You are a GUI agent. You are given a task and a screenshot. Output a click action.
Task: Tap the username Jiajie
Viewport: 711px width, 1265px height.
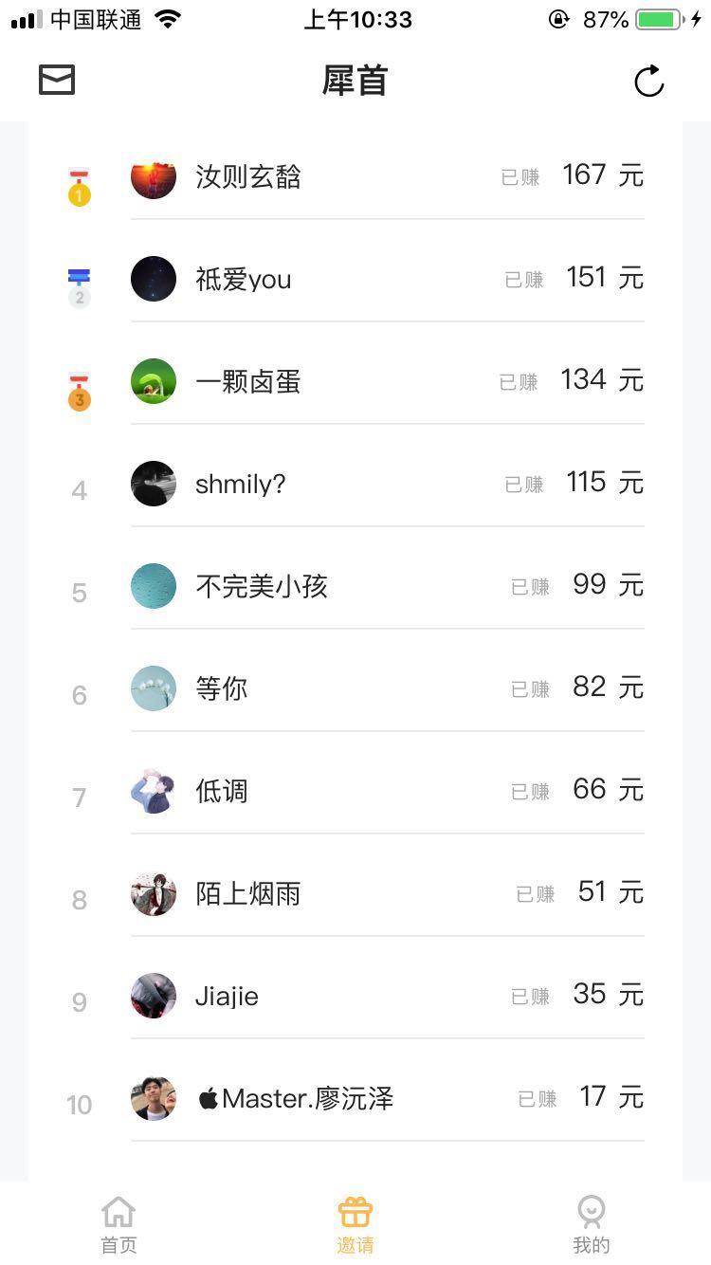227,997
